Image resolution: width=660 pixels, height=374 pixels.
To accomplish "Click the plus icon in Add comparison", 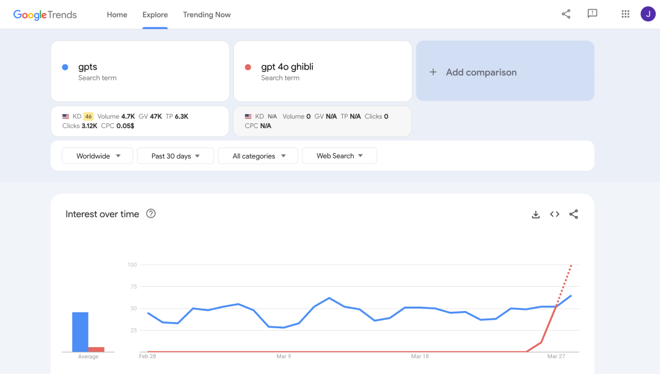I will click(x=433, y=72).
